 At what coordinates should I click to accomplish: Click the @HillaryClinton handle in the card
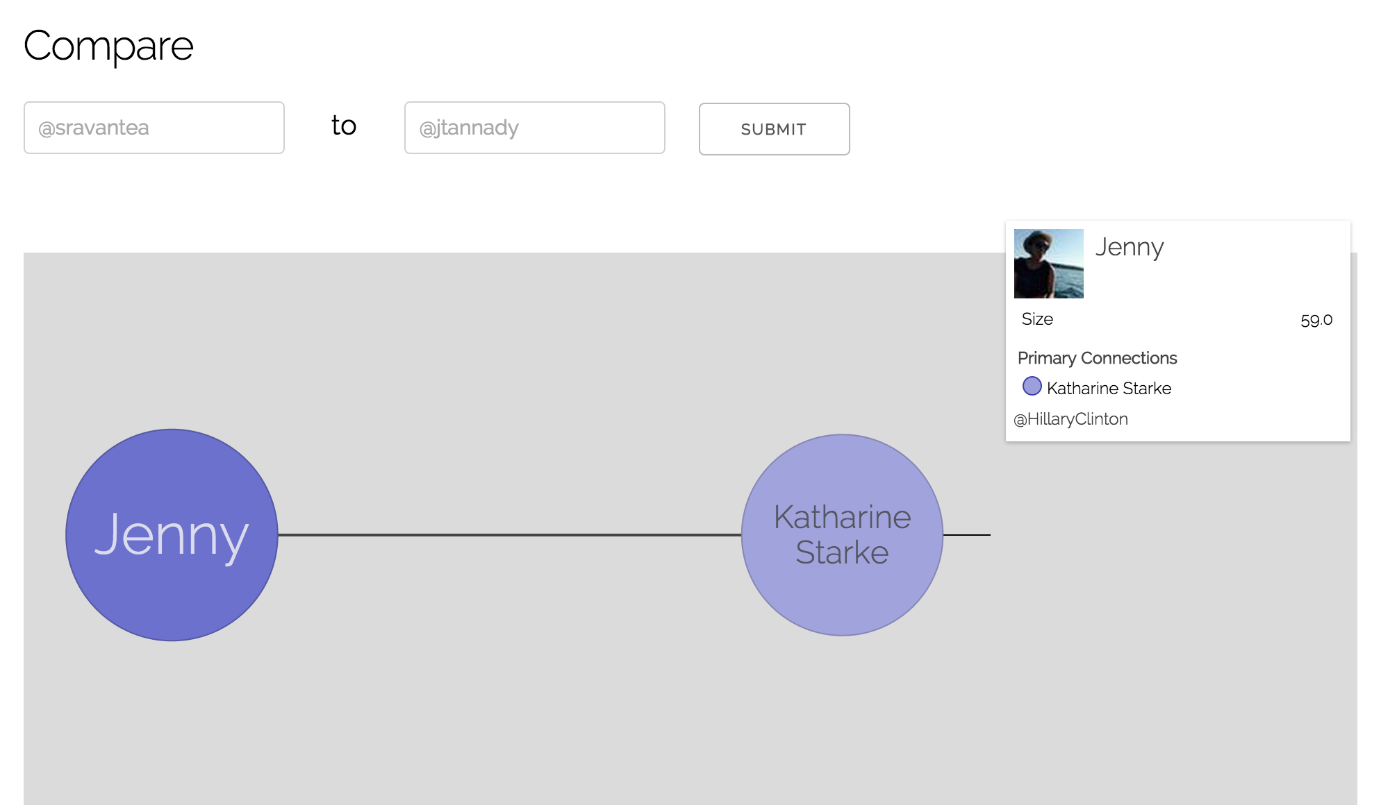pyautogui.click(x=1070, y=419)
